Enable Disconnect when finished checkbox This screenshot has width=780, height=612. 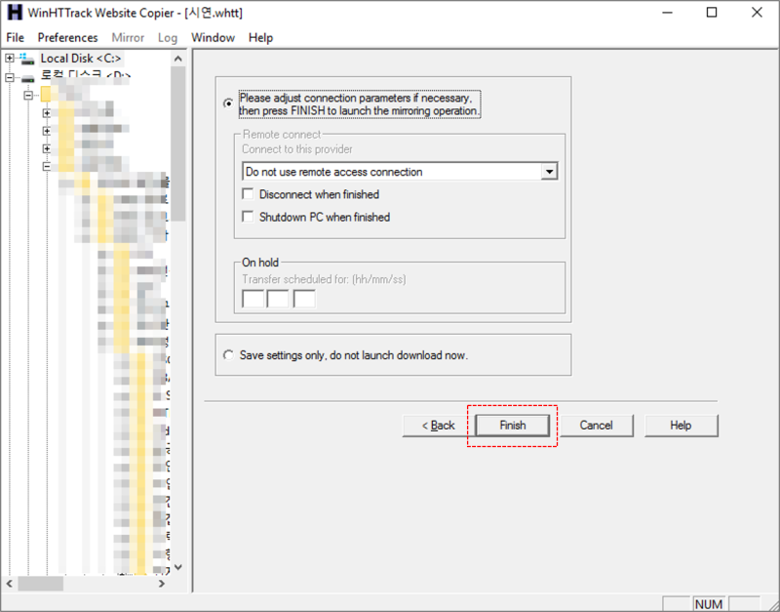[248, 193]
